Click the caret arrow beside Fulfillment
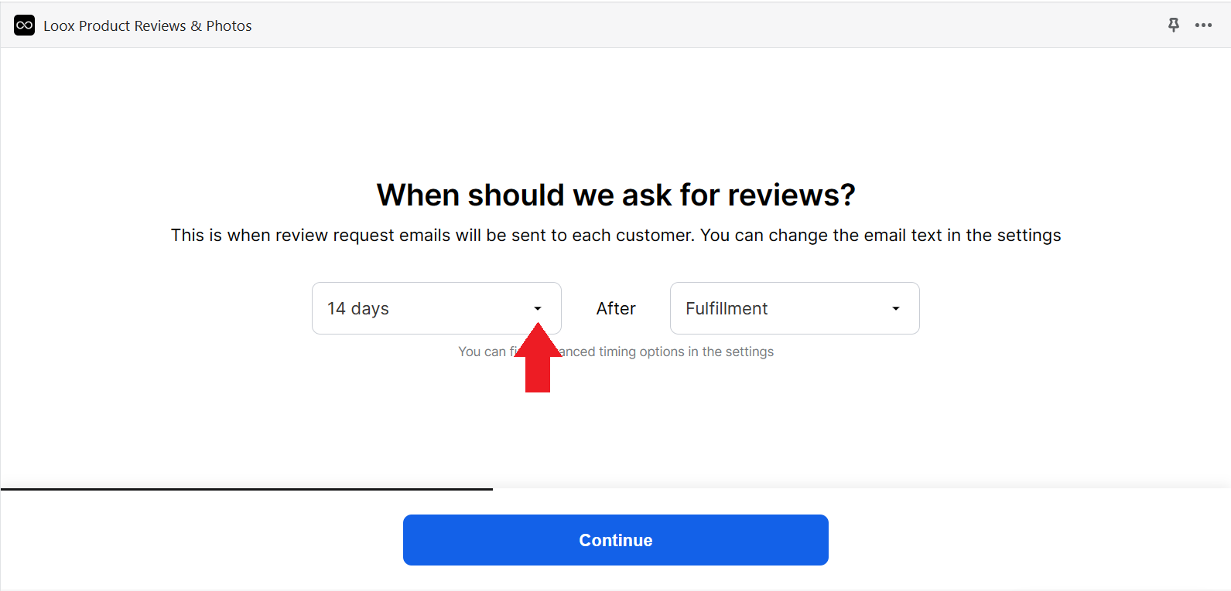Viewport: 1231px width, 591px height. [896, 308]
